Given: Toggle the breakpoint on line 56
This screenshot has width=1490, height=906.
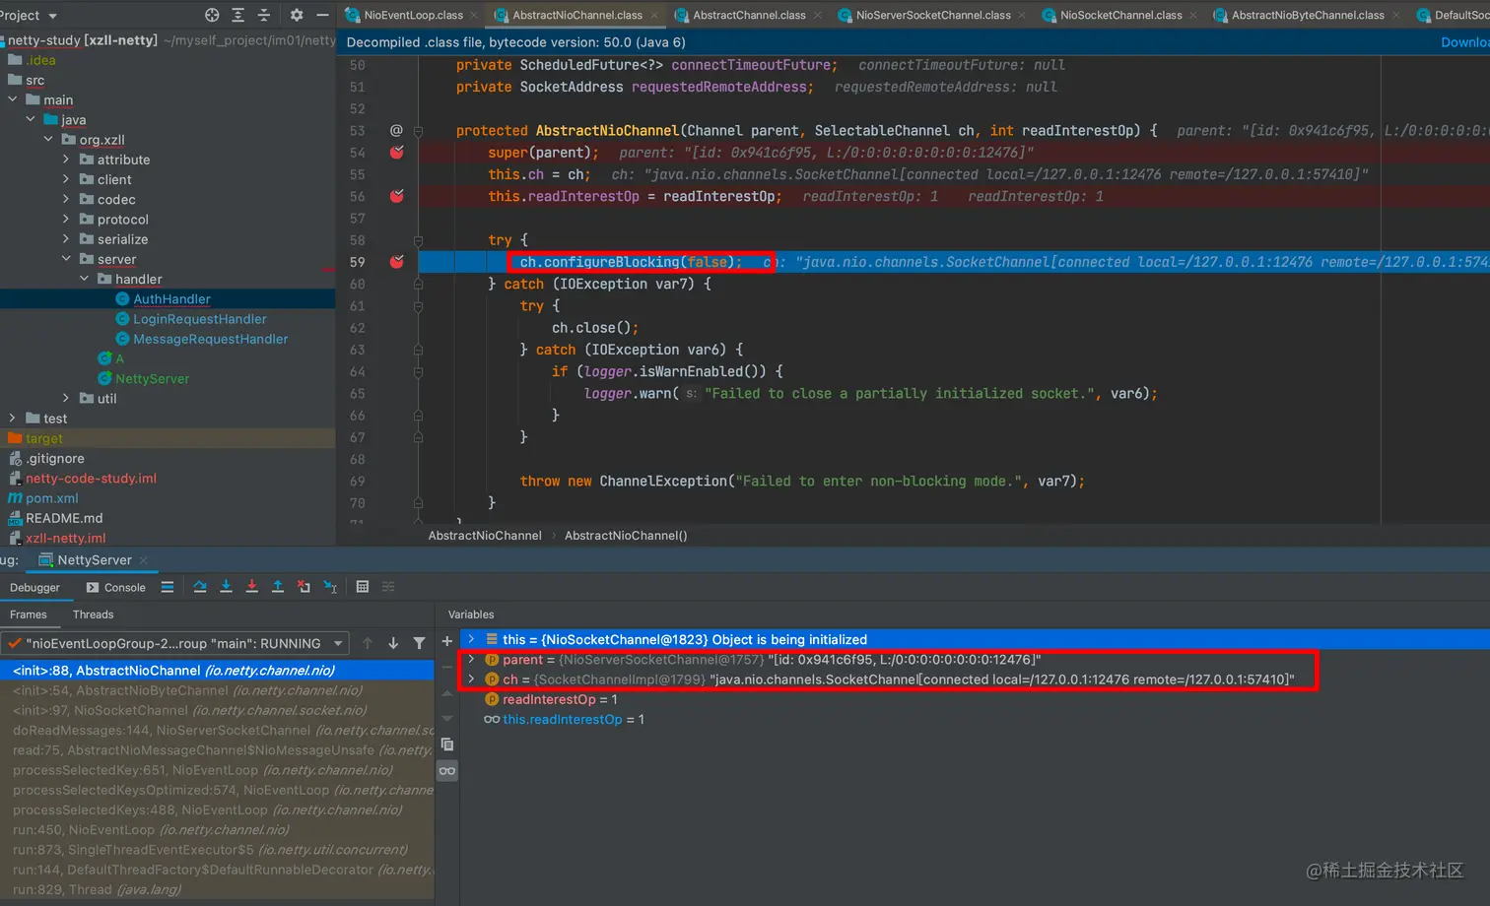Looking at the screenshot, I should (x=396, y=196).
